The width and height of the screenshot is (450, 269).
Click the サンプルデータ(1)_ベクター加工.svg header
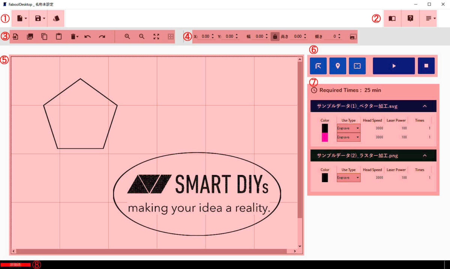[373, 106]
